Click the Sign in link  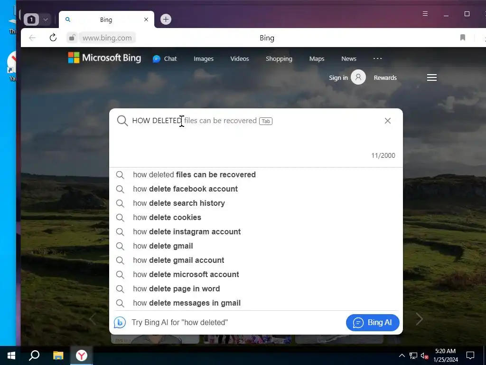coord(338,77)
